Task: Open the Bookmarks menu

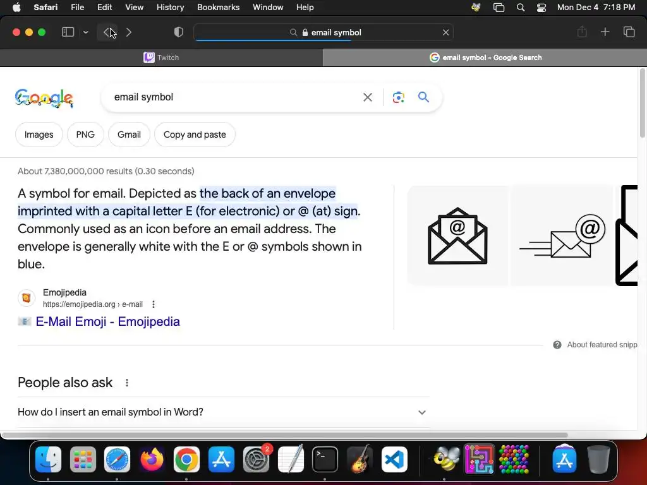Action: [218, 8]
